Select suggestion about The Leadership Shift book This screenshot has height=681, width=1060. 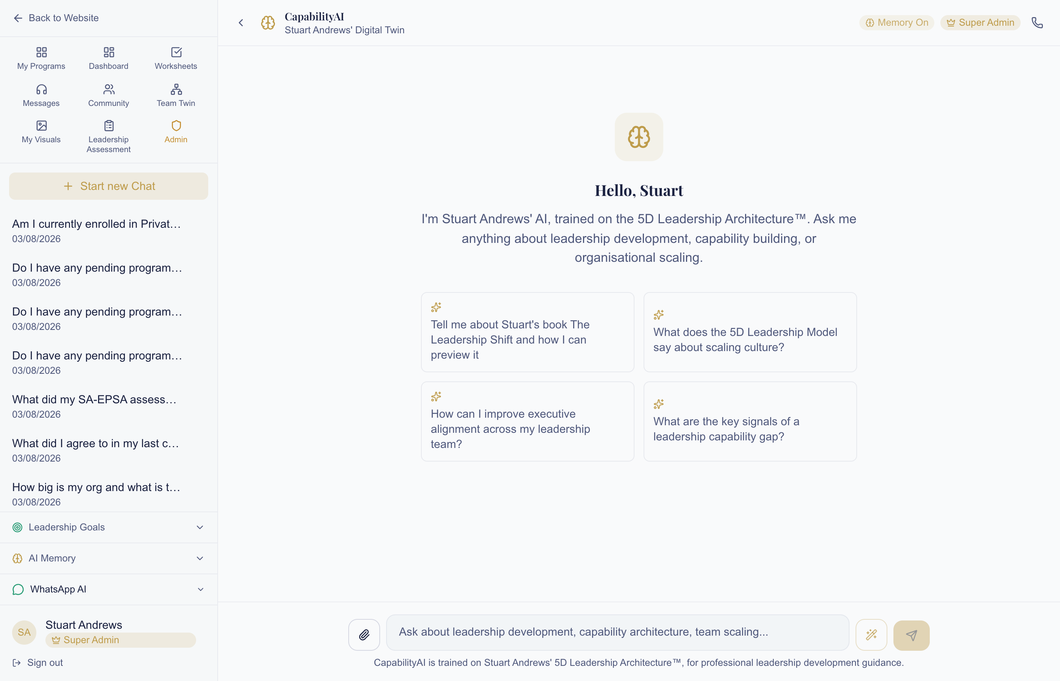pyautogui.click(x=527, y=332)
